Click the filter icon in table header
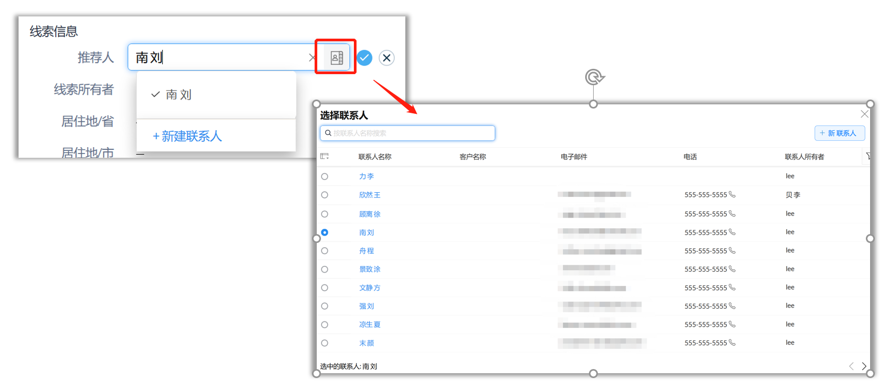Image resolution: width=886 pixels, height=386 pixels. coord(867,156)
